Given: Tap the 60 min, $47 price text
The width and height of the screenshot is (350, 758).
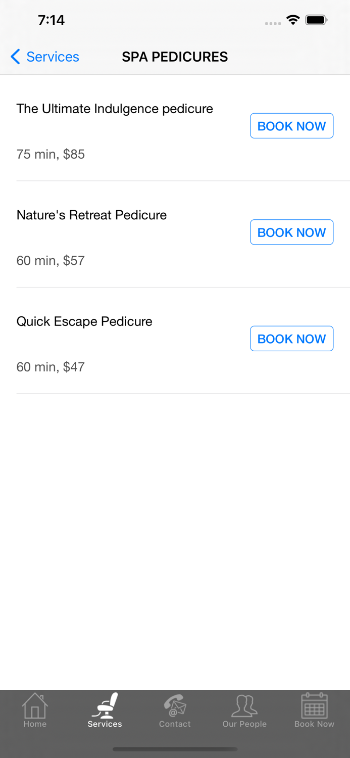Looking at the screenshot, I should pyautogui.click(x=51, y=367).
